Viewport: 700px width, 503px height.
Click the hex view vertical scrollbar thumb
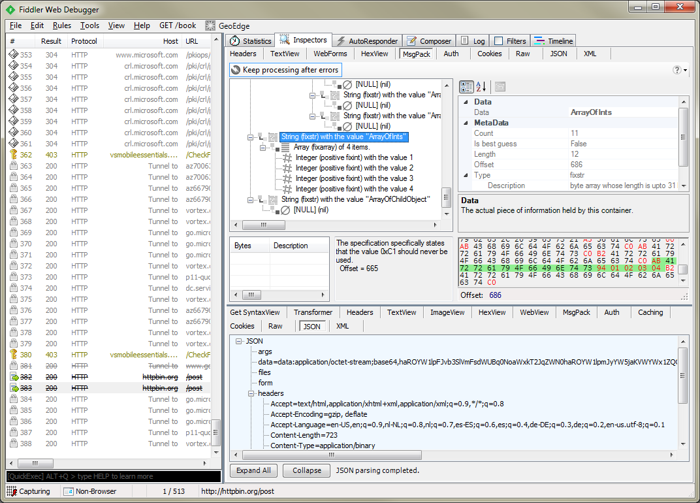(682, 269)
